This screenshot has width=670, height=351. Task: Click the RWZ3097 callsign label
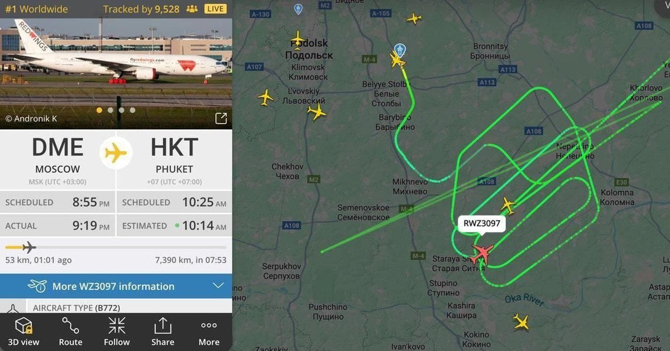[482, 224]
